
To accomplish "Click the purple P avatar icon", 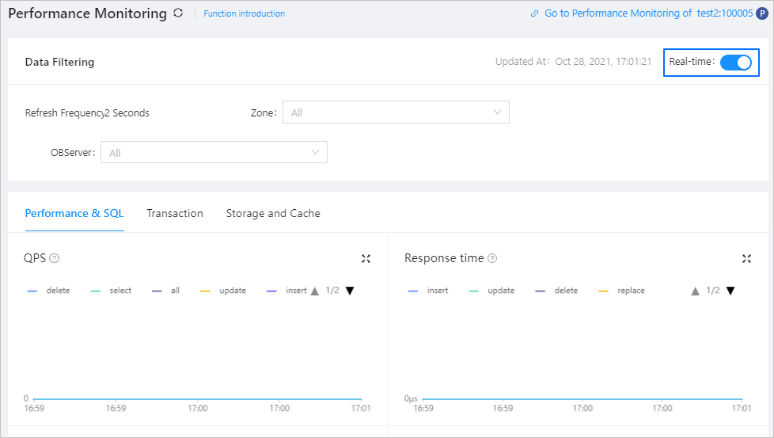I will coord(762,13).
